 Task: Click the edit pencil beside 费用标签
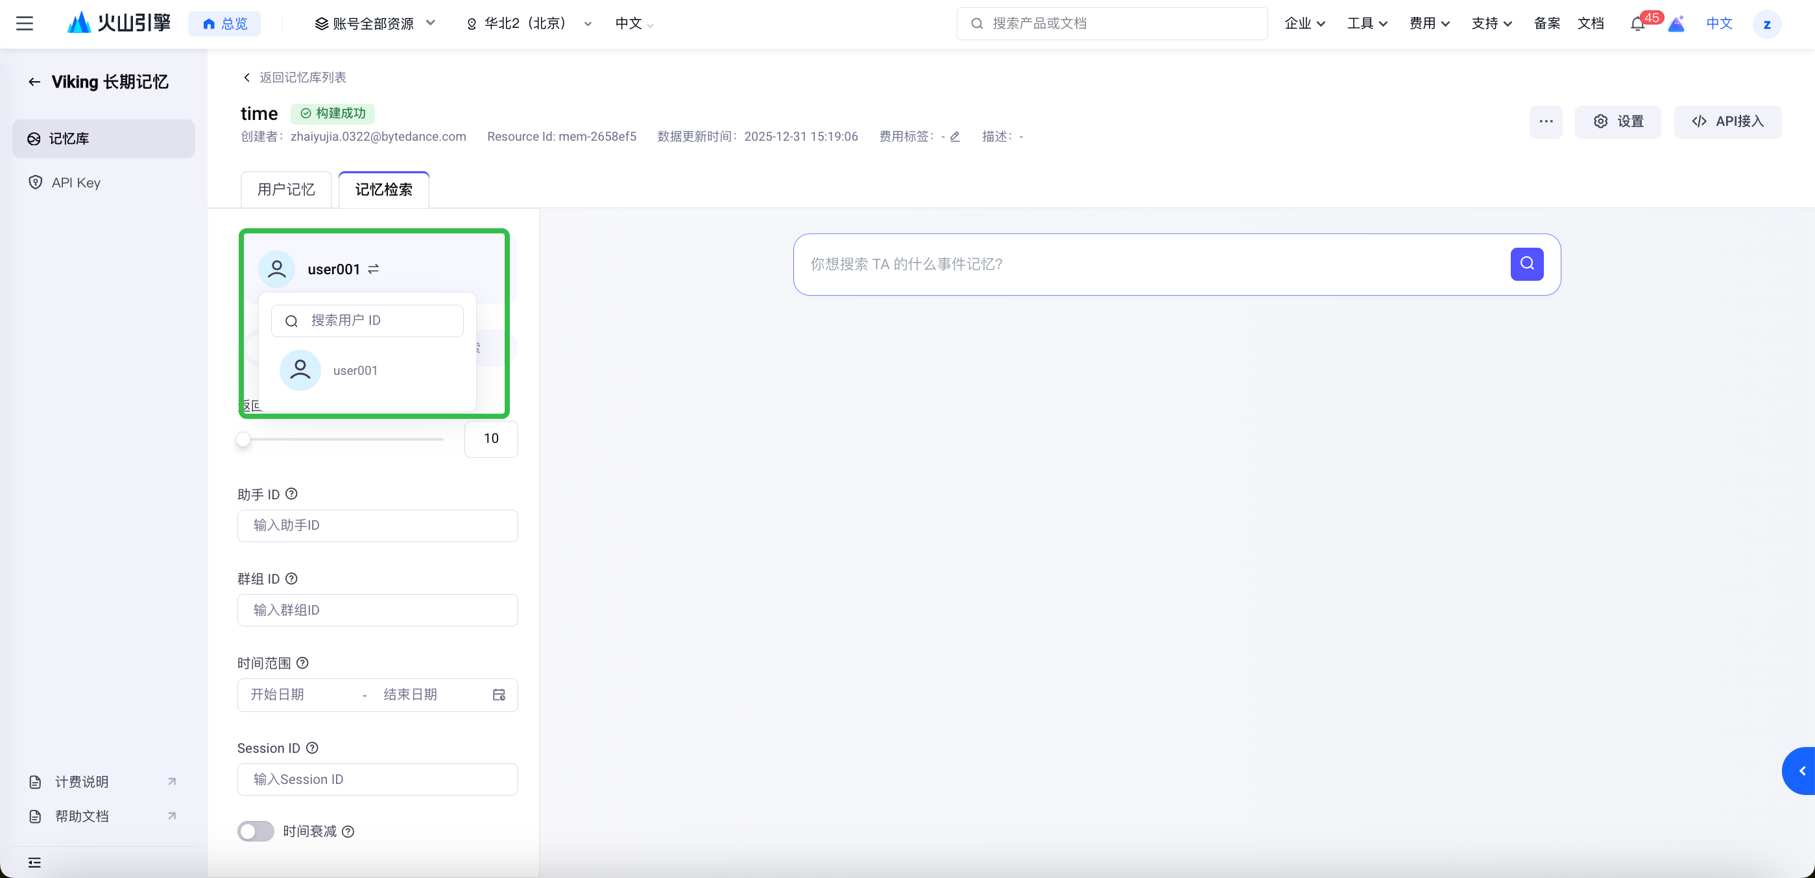955,137
